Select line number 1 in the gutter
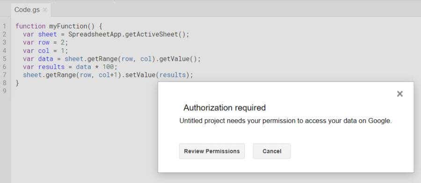 click(4, 26)
